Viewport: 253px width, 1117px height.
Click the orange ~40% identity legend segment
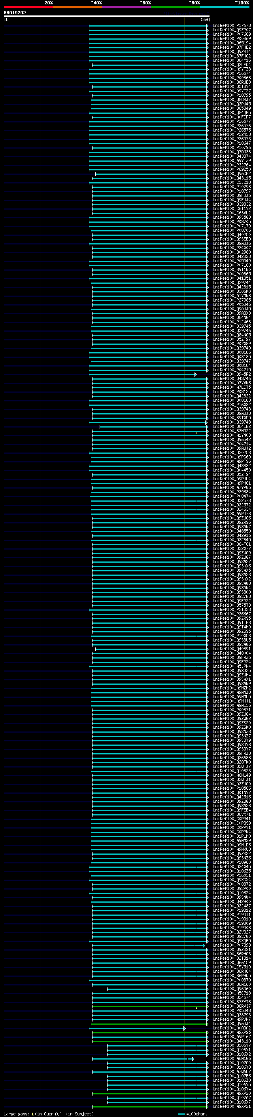coord(77,7)
